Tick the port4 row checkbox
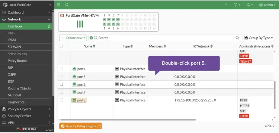The image size is (279, 133). point(61,69)
